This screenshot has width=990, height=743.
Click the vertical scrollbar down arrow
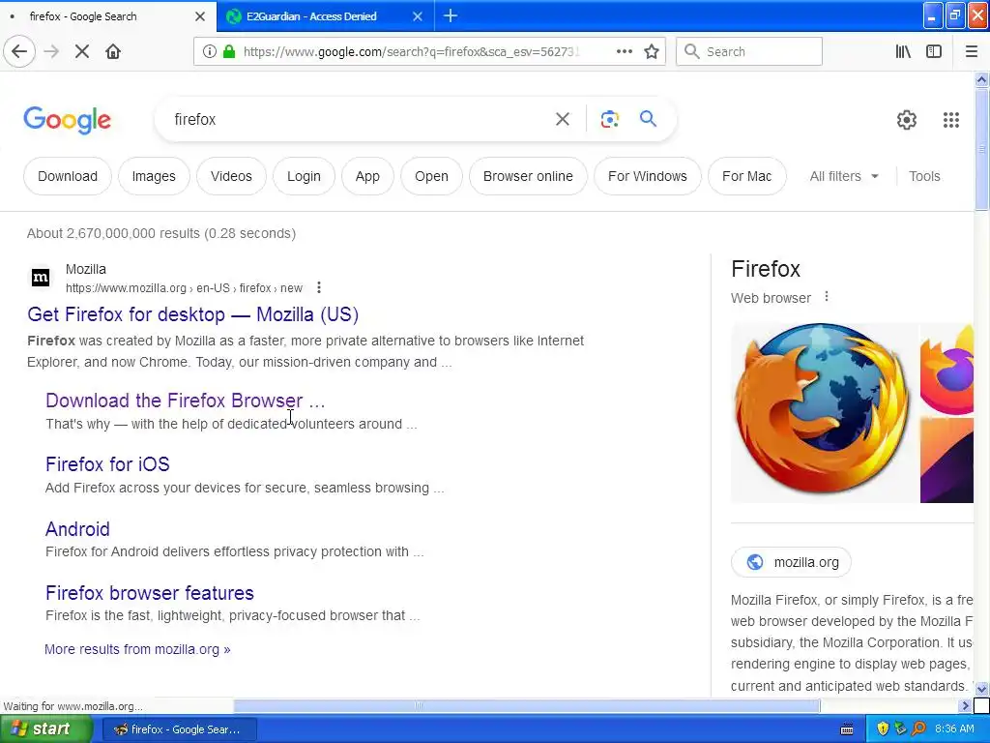tap(981, 689)
